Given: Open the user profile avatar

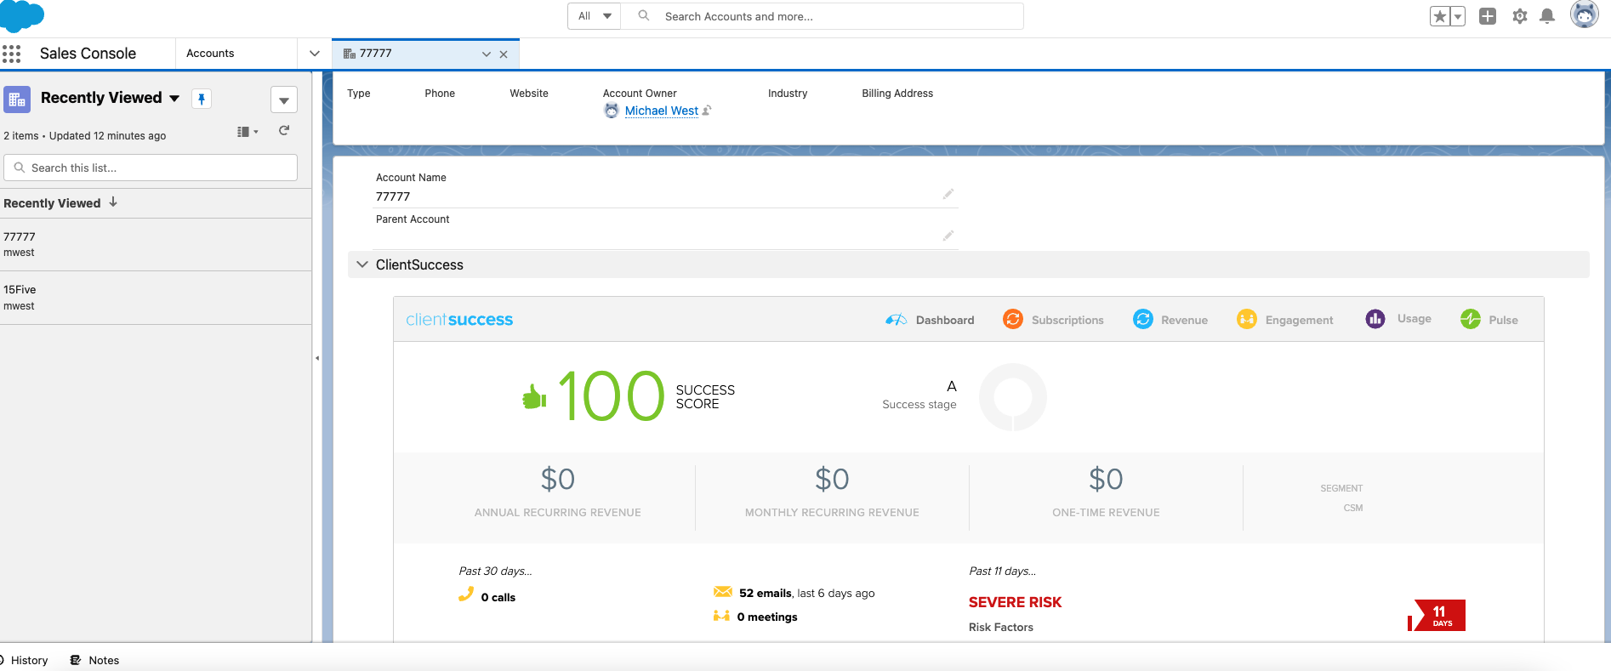Looking at the screenshot, I should [1584, 14].
